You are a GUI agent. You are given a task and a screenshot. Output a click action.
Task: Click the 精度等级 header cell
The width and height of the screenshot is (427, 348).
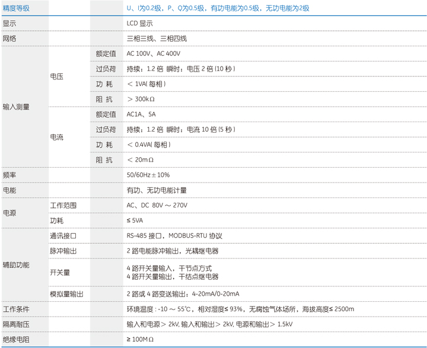click(x=16, y=8)
